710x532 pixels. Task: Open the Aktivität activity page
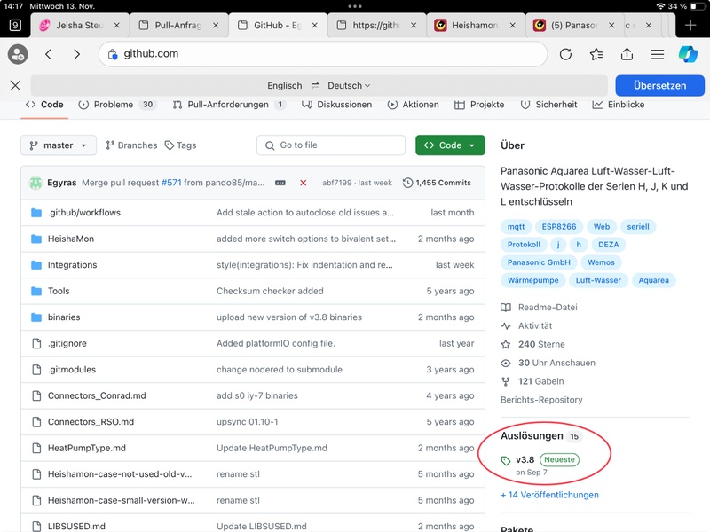[x=535, y=325]
